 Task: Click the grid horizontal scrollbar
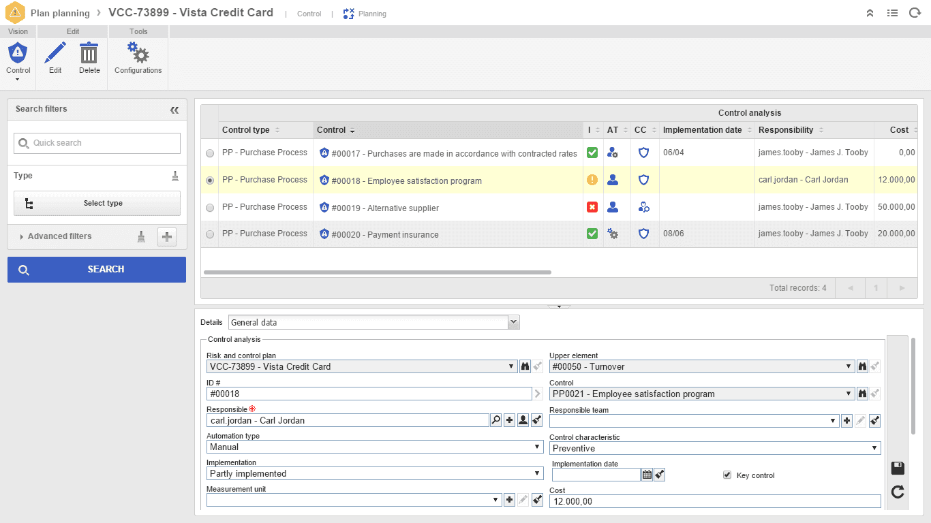[378, 272]
